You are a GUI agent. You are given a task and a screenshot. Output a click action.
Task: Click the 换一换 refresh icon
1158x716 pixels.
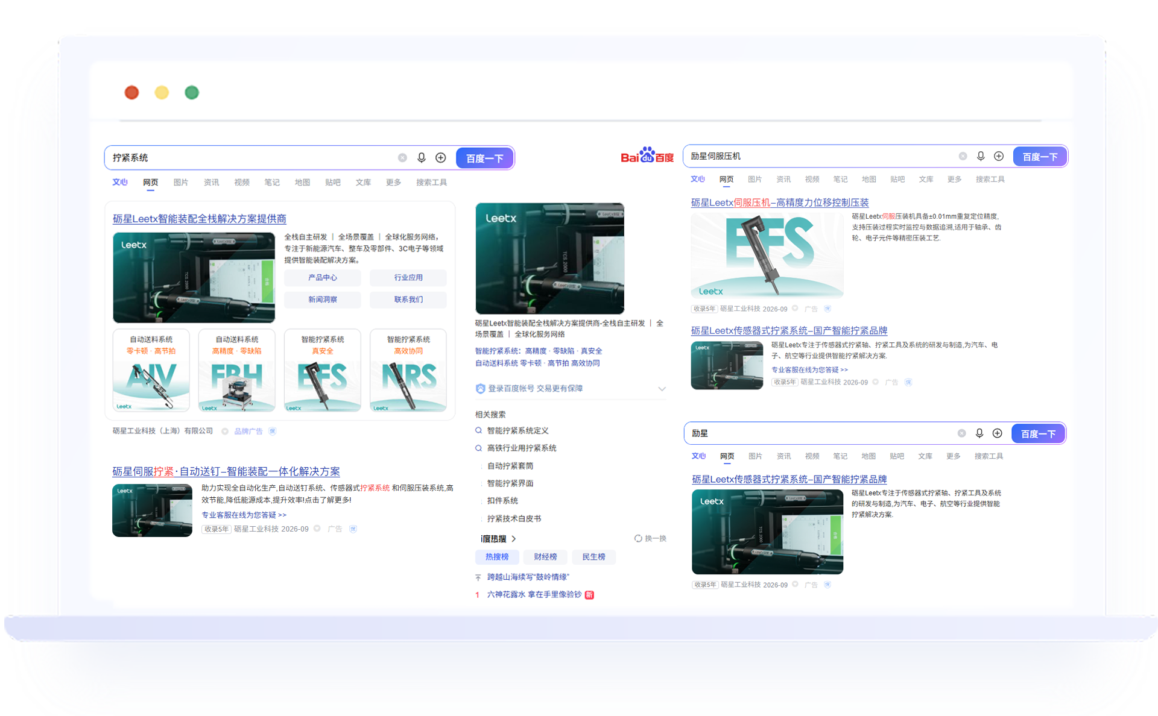tap(638, 538)
